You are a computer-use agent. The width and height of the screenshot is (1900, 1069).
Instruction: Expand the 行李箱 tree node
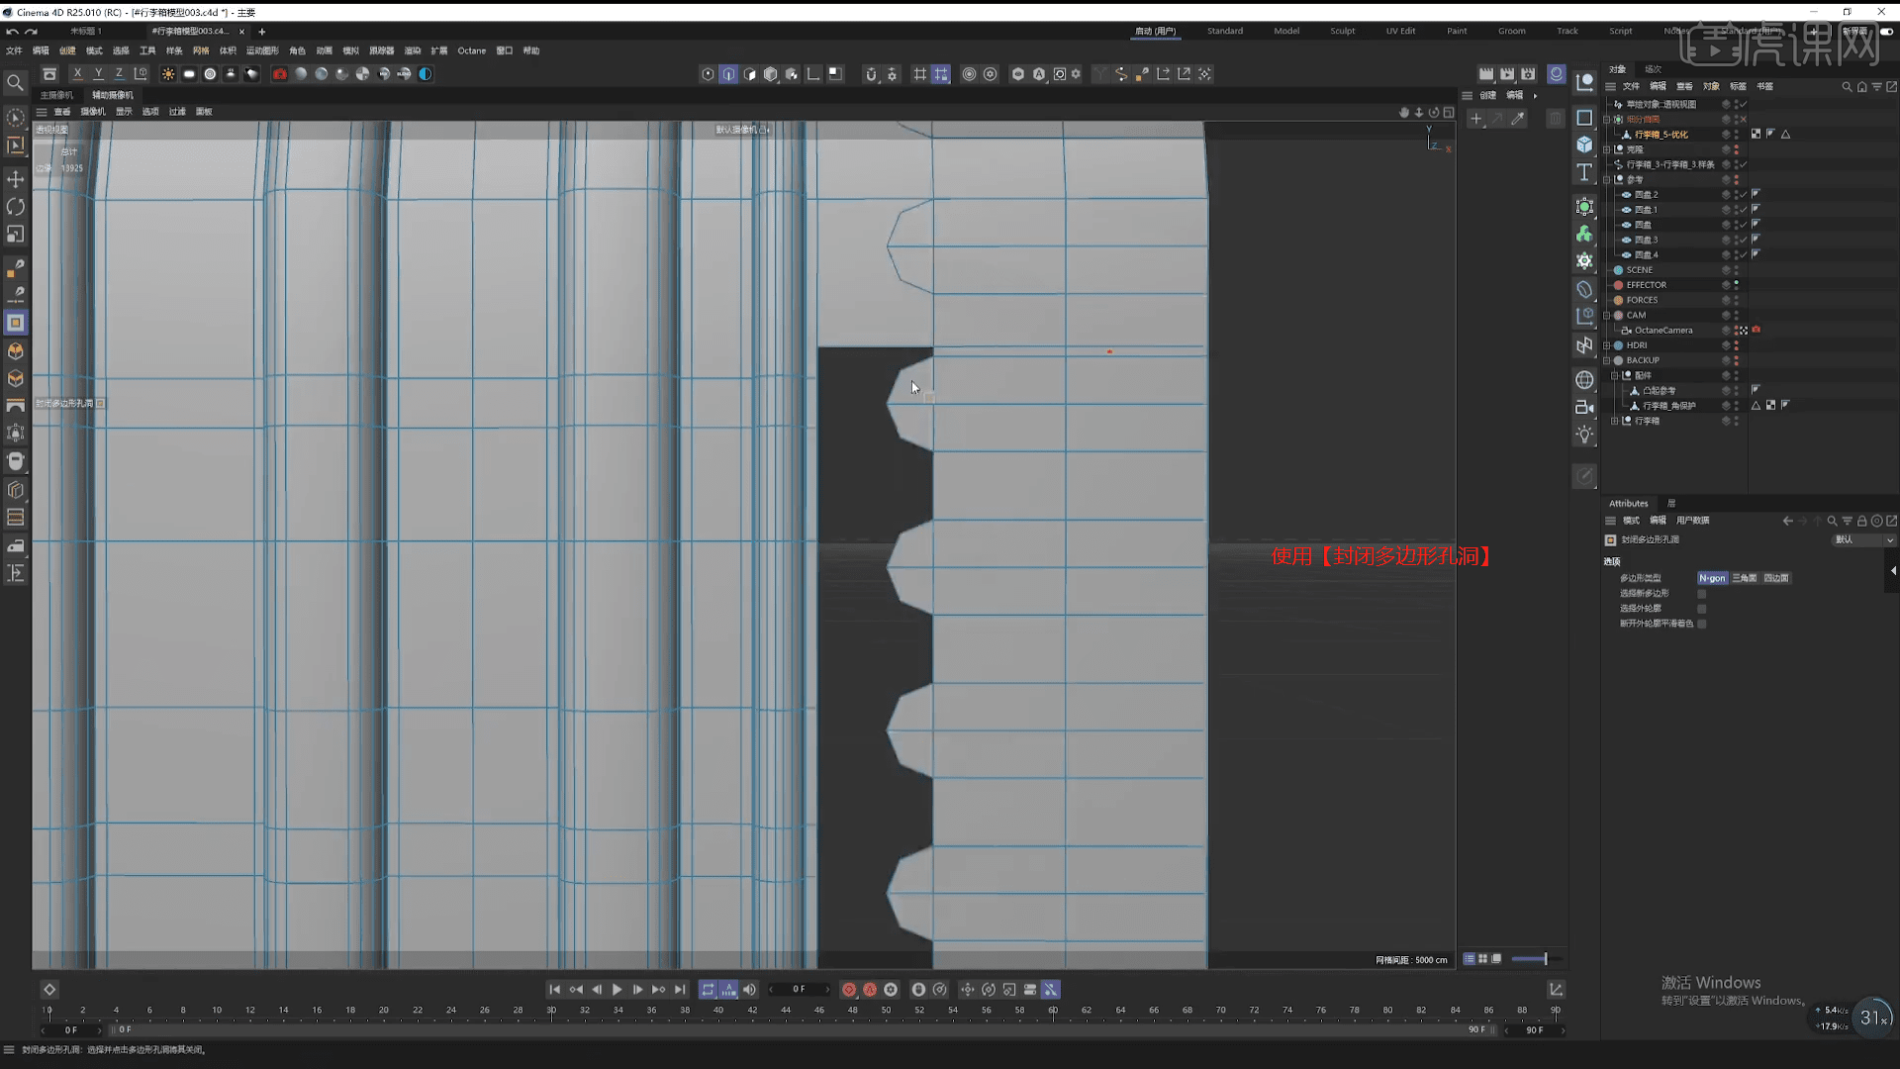pos(1615,421)
